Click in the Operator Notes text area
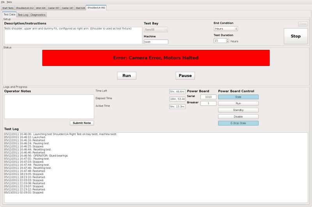The width and height of the screenshot is (312, 207). click(x=49, y=106)
